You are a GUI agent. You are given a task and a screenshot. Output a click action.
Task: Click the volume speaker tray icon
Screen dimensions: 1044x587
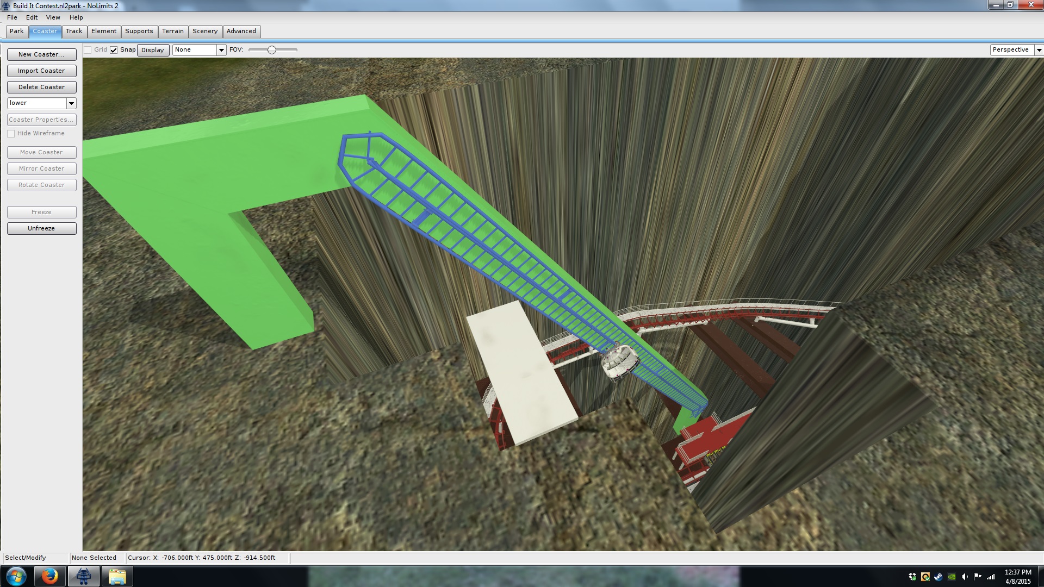pyautogui.click(x=965, y=577)
